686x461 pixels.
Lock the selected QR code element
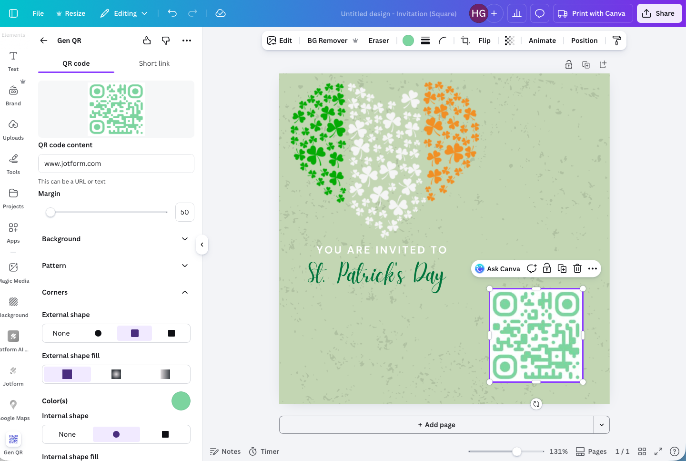coord(546,268)
